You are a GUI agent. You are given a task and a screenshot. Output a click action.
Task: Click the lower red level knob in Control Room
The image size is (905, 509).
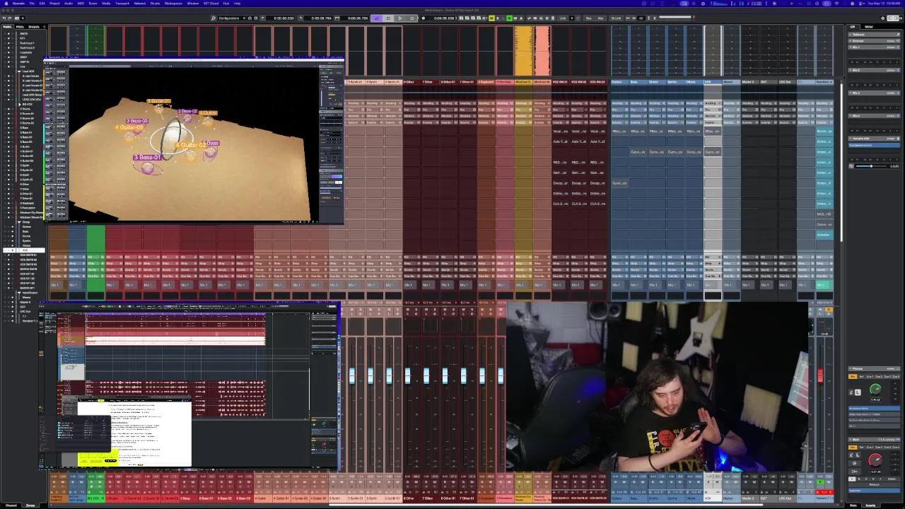pyautogui.click(x=875, y=460)
